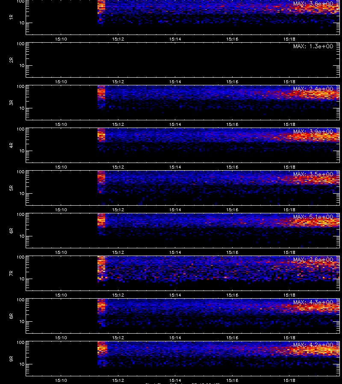Click the 7R panel axis label
The height and width of the screenshot is (384, 342).
pyautogui.click(x=11, y=273)
